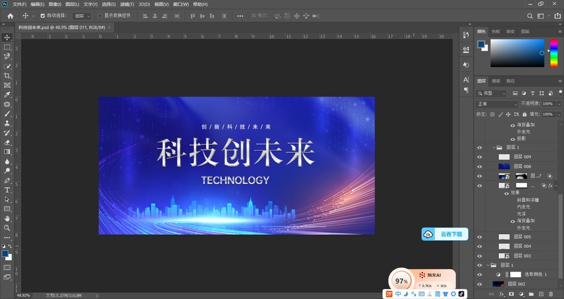Hide layer 图层 004
The width and height of the screenshot is (564, 299).
point(479,246)
